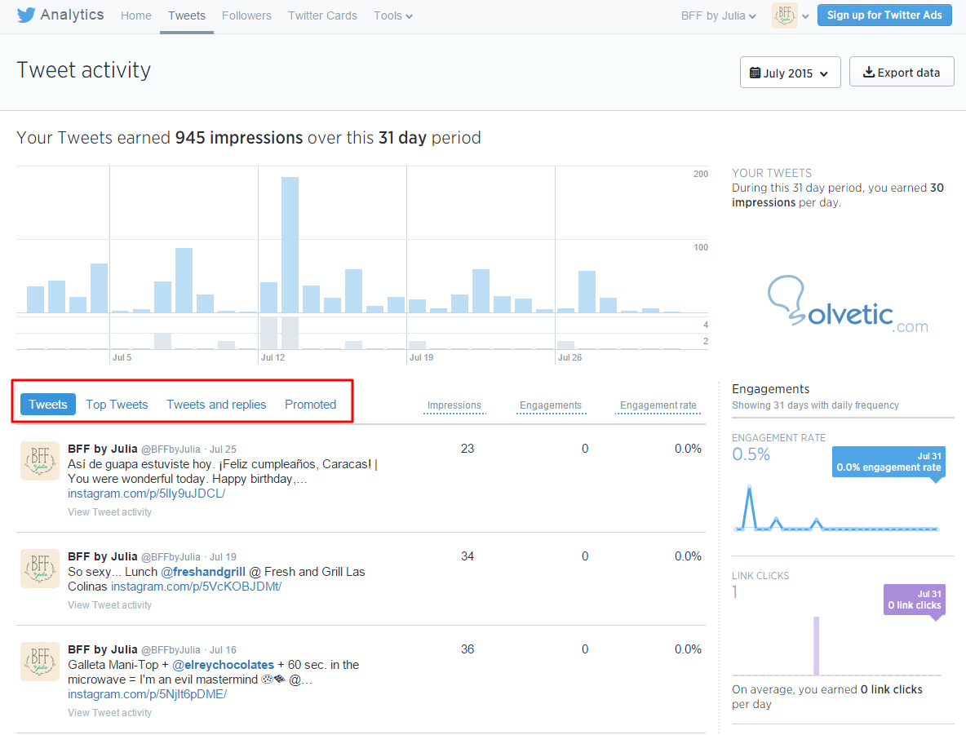Click the Analytics title text

(72, 15)
